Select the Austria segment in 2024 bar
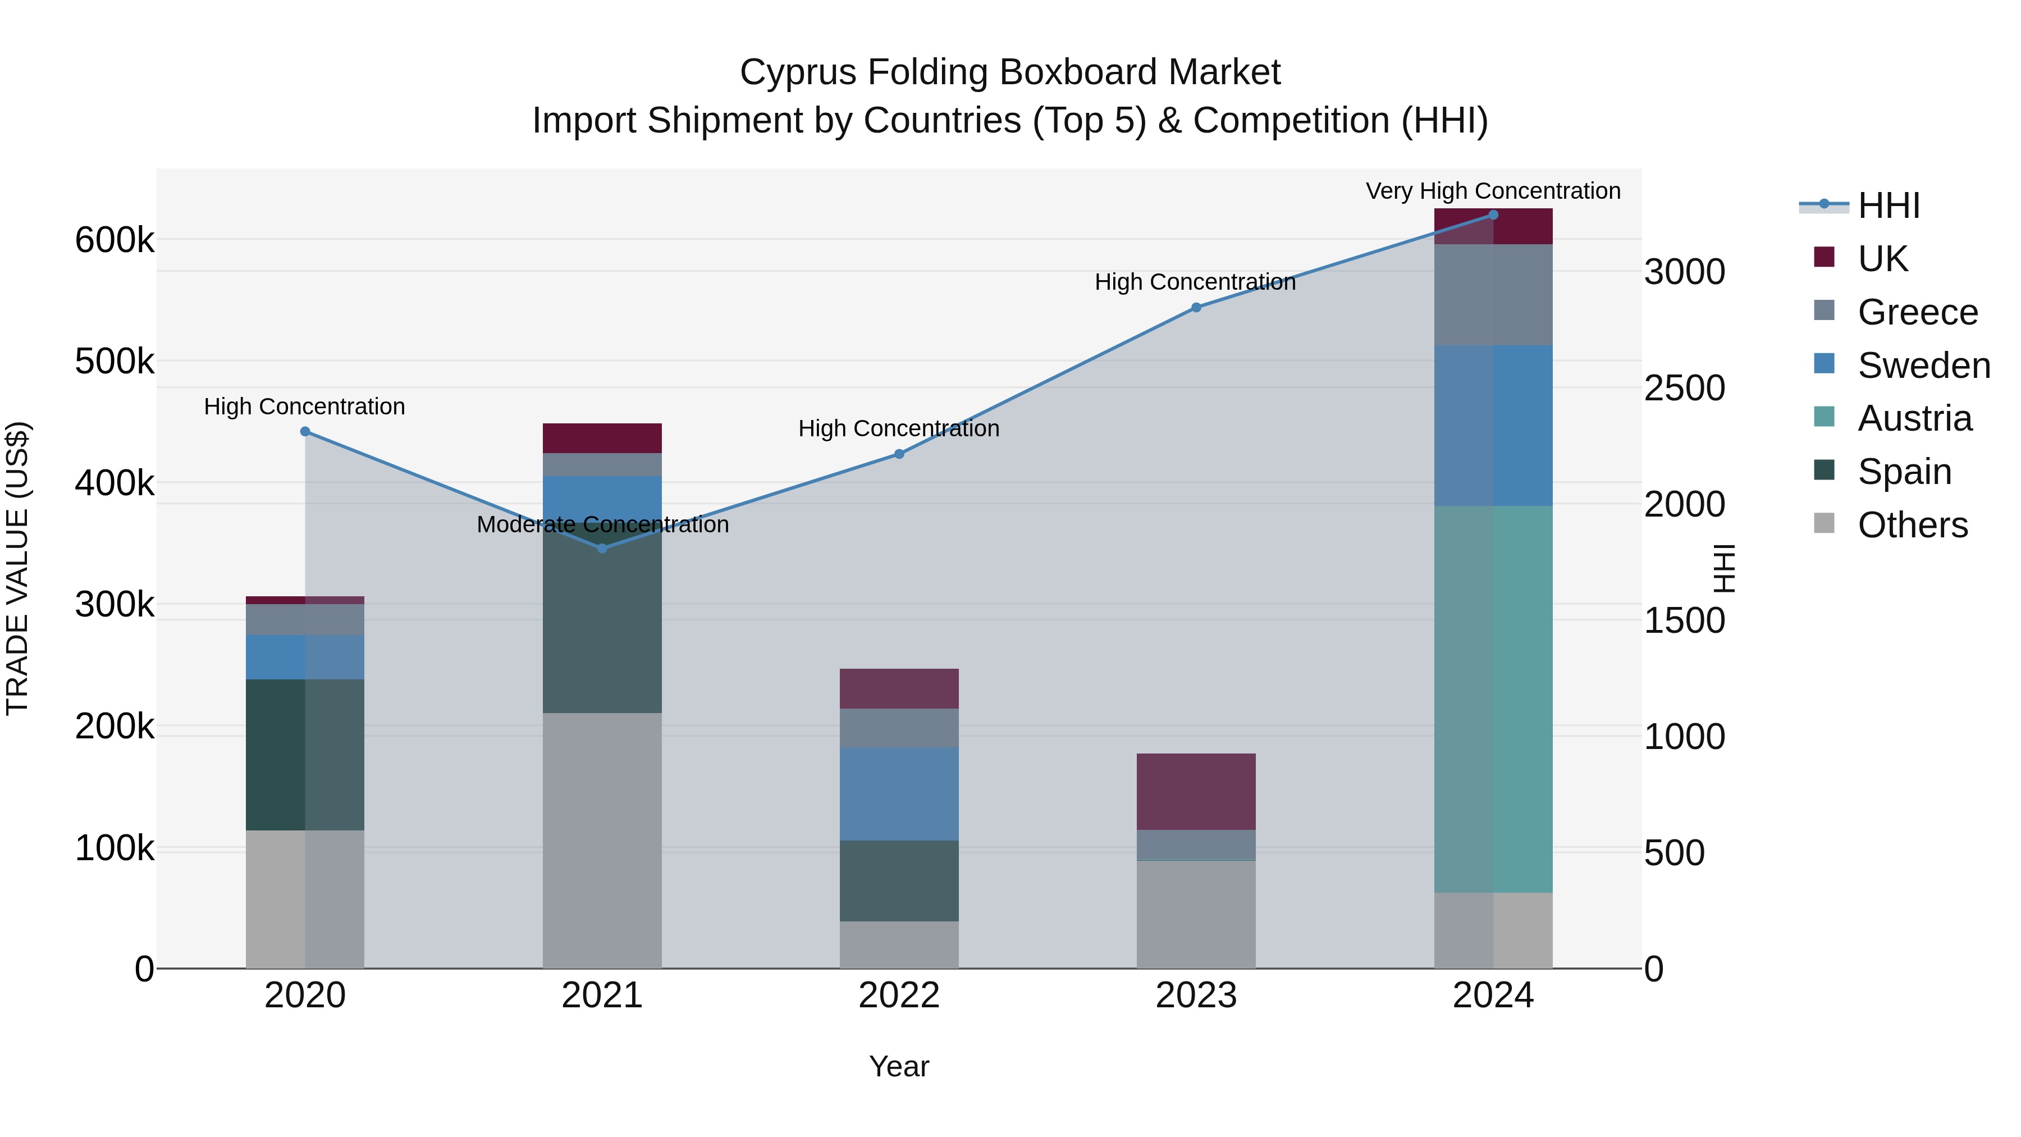This screenshot has width=2021, height=1137. point(1494,699)
